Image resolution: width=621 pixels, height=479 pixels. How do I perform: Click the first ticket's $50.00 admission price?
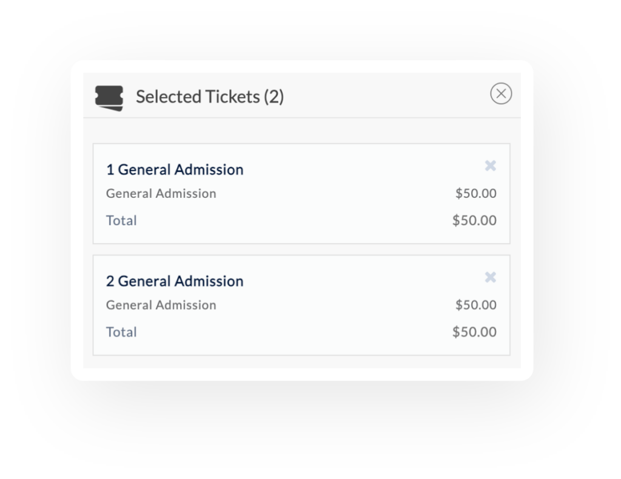tap(475, 194)
